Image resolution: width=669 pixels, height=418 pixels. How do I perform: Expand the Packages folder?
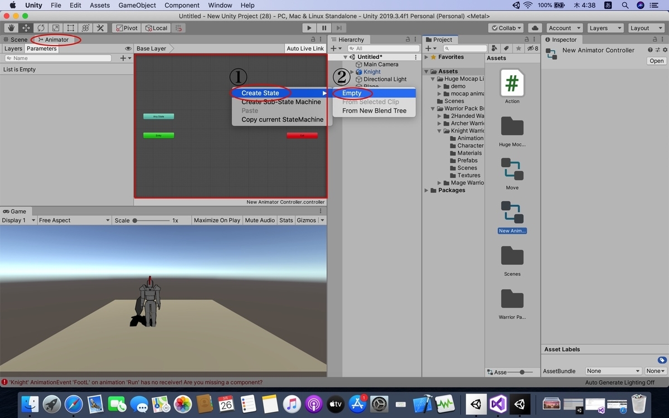click(x=426, y=190)
